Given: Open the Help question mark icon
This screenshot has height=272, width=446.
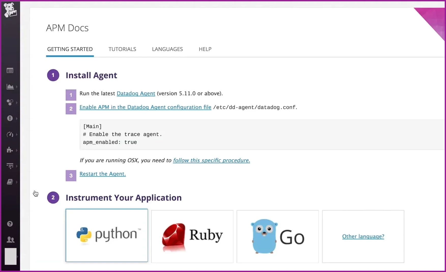Looking at the screenshot, I should pos(10,224).
